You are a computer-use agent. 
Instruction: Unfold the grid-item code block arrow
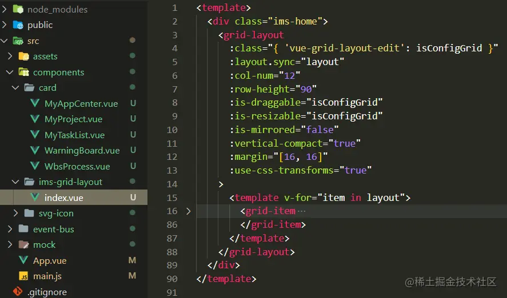click(x=189, y=211)
